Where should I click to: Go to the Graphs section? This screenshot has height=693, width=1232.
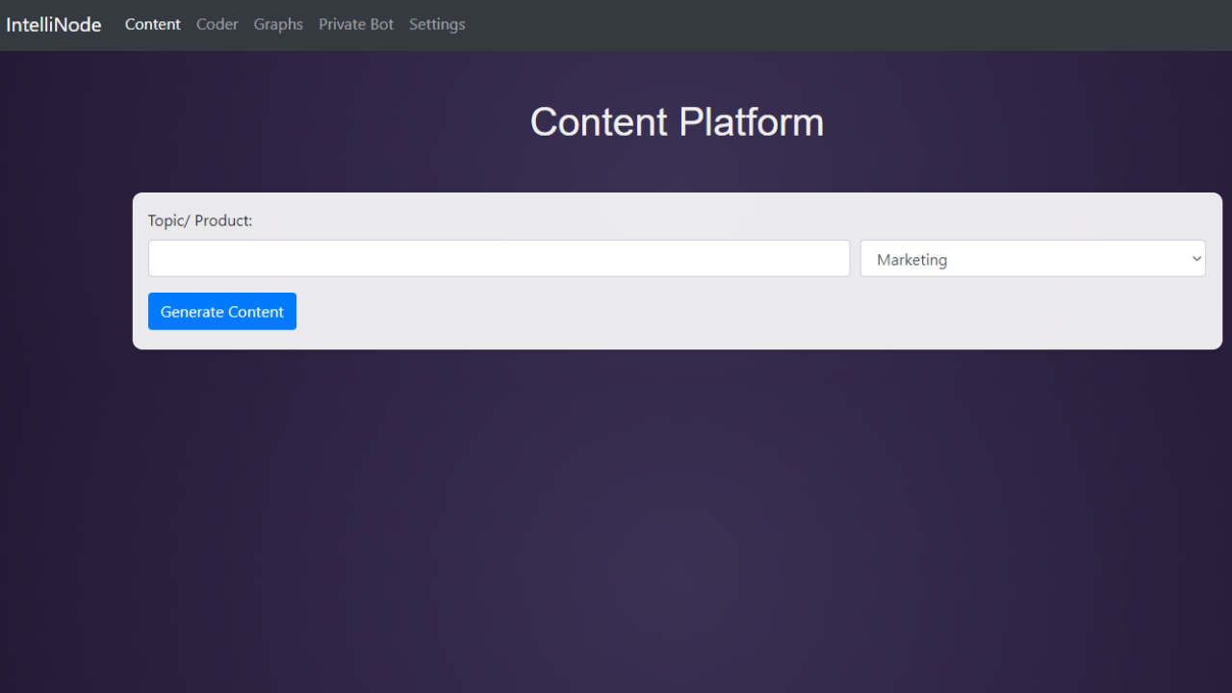tap(278, 25)
